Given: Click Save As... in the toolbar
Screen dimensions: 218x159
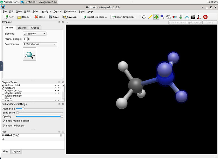Looking at the screenshot, I should pyautogui.click(x=70, y=17).
